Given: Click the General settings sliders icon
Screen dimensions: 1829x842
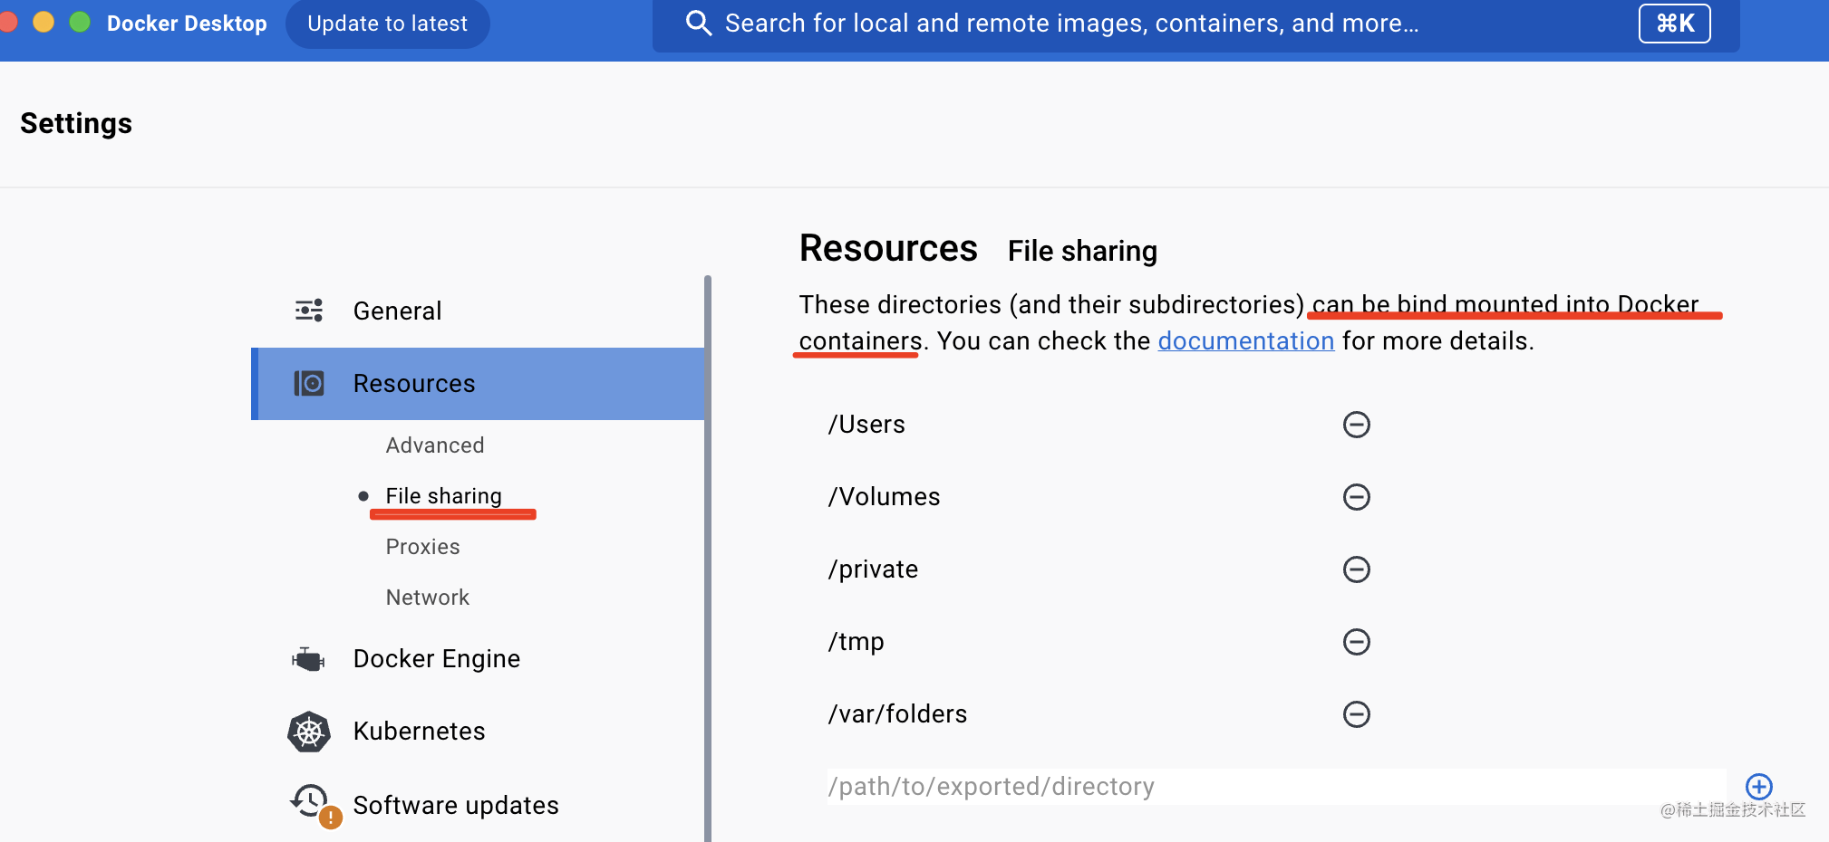Looking at the screenshot, I should click(x=309, y=311).
